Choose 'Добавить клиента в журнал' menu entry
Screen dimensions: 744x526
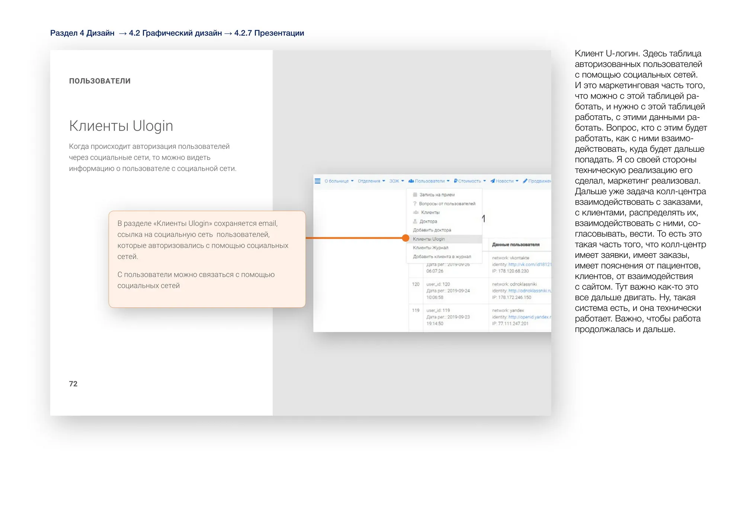[x=444, y=257]
